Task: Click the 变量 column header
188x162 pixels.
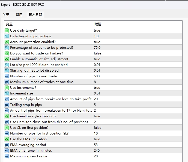Action: pyautogui.click(x=9, y=24)
